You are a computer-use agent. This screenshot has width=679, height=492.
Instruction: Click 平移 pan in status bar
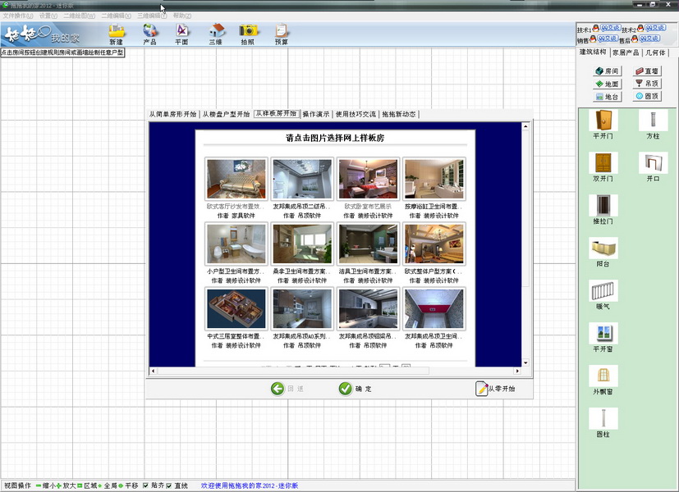tap(128, 485)
